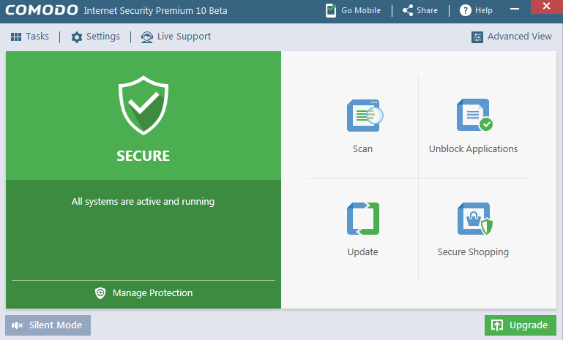Click the Tasks grid icon

[x=16, y=37]
